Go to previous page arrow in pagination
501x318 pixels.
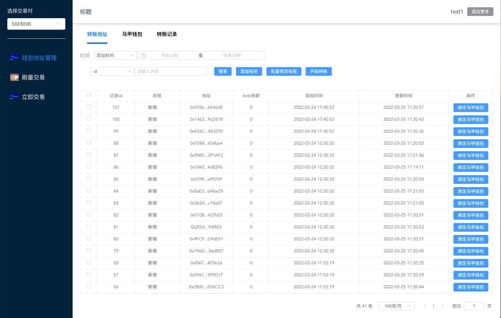click(425, 306)
